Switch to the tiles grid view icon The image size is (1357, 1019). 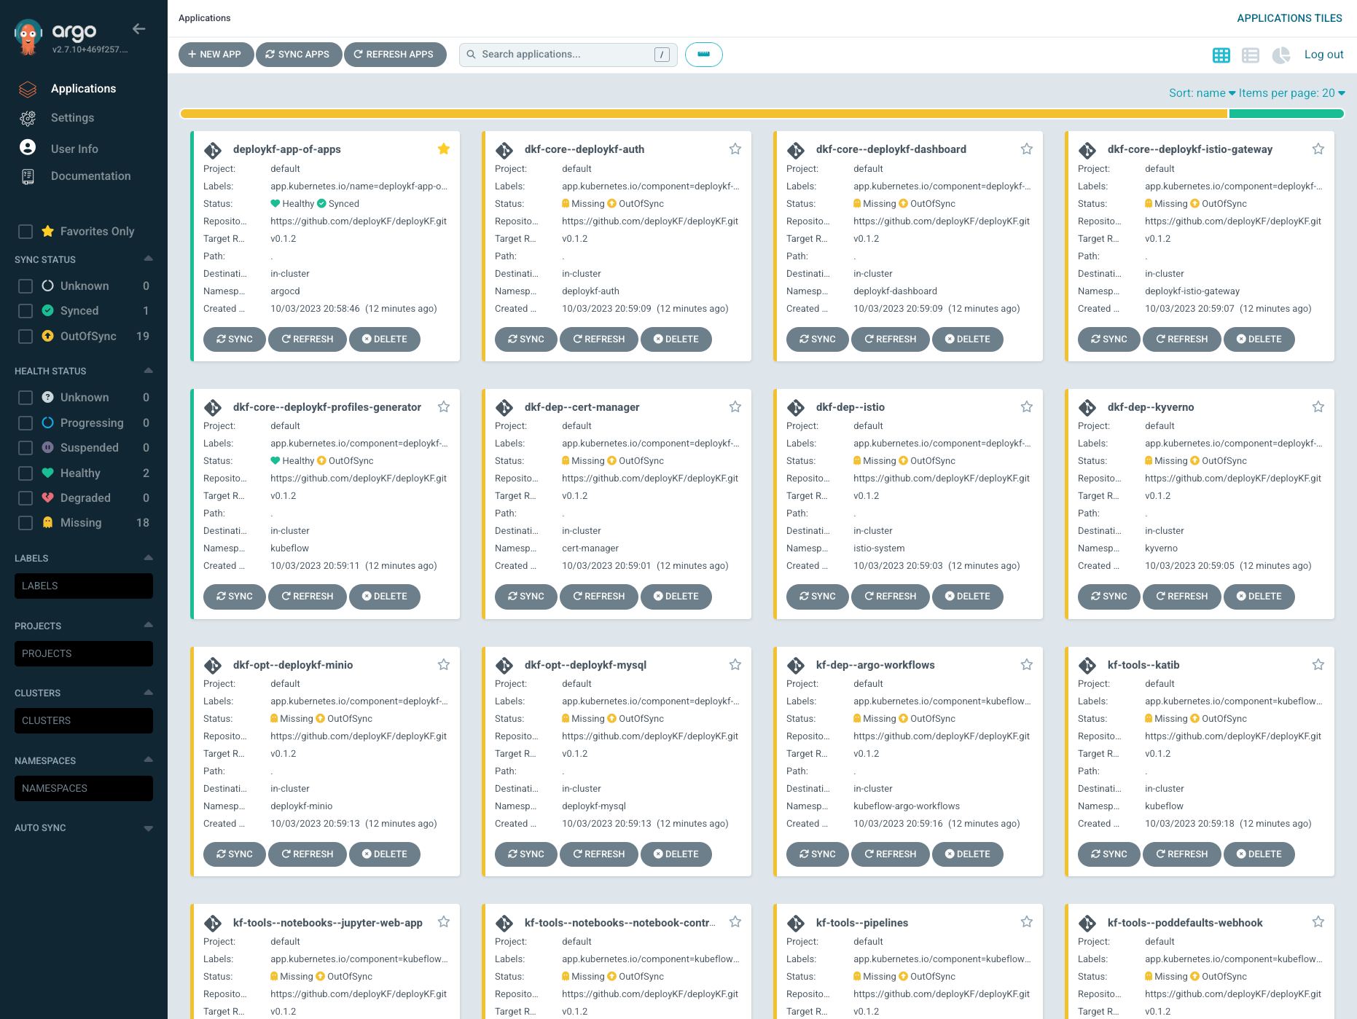(1221, 55)
